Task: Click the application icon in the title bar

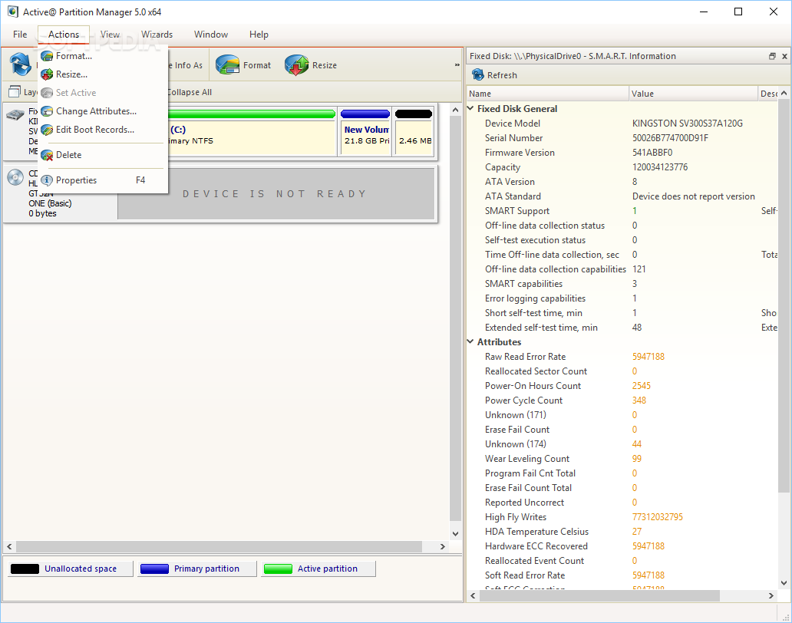Action: (12, 12)
